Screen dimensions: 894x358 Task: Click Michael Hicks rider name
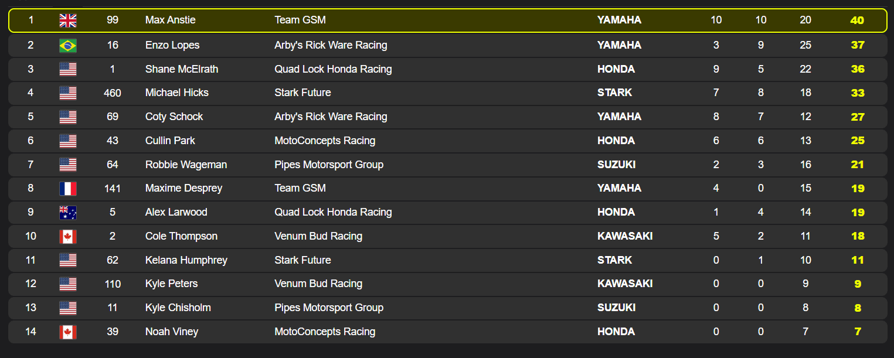(177, 93)
